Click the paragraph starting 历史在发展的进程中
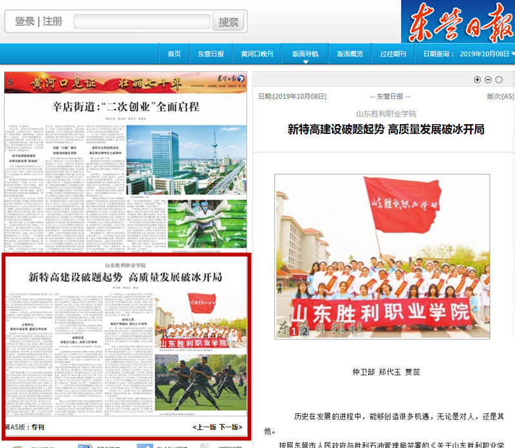Screen dimensions: 515x448 coord(384,424)
